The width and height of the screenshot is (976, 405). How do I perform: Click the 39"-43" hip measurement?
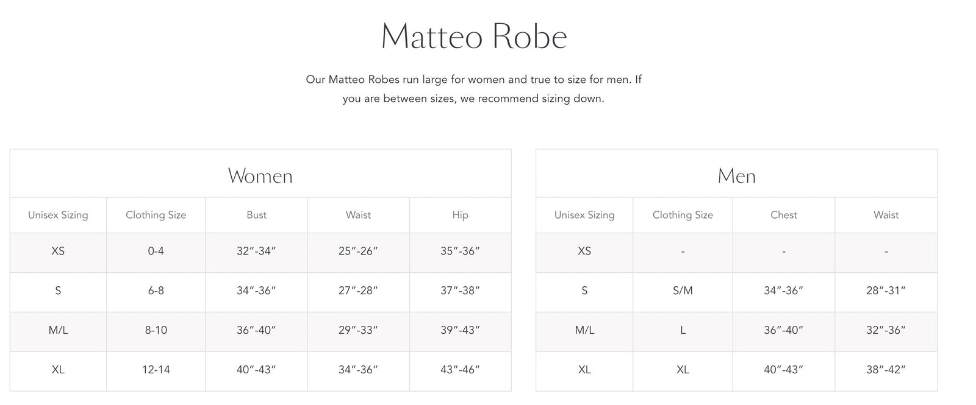coord(460,330)
